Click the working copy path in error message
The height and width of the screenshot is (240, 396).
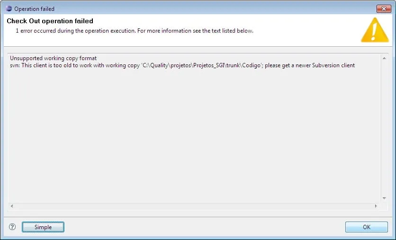click(201, 65)
